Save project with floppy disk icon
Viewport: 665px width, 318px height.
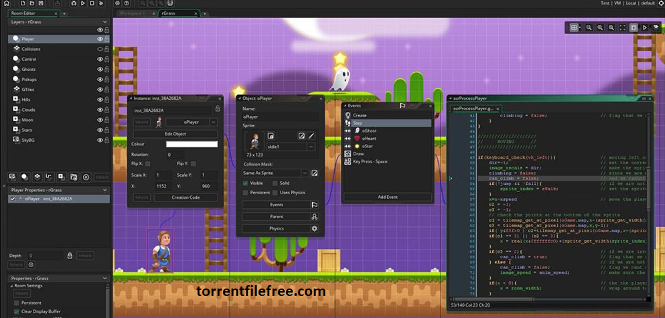(x=41, y=3)
